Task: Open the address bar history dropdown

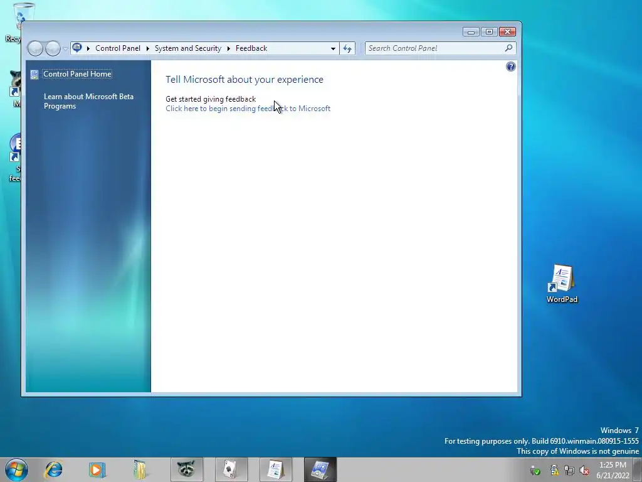Action: [333, 48]
